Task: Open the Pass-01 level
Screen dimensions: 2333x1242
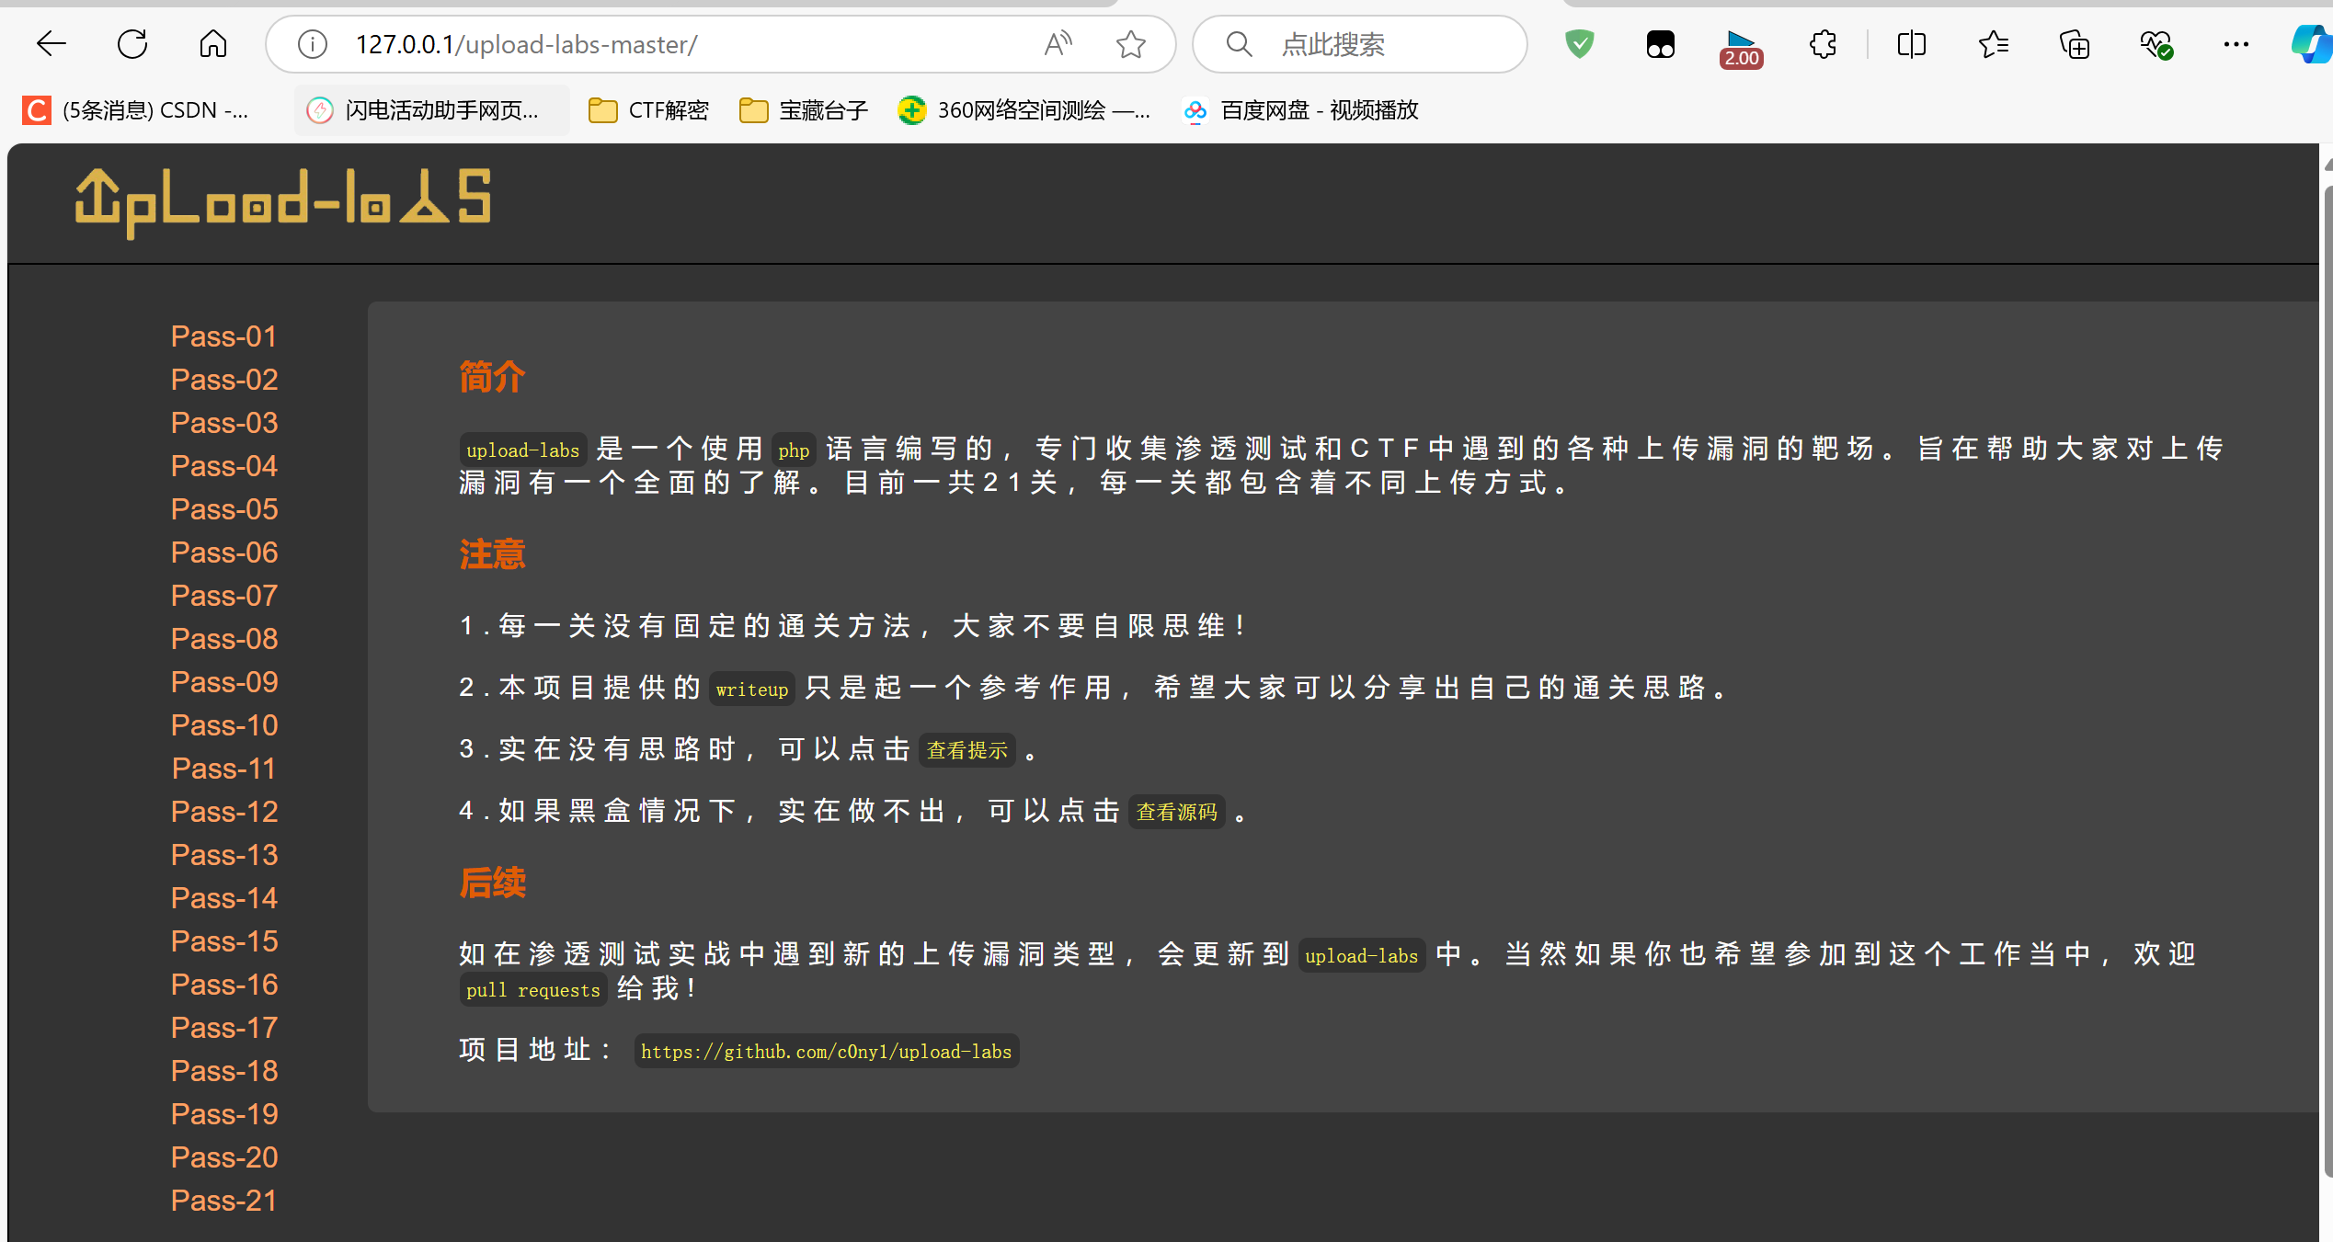Action: tap(223, 336)
